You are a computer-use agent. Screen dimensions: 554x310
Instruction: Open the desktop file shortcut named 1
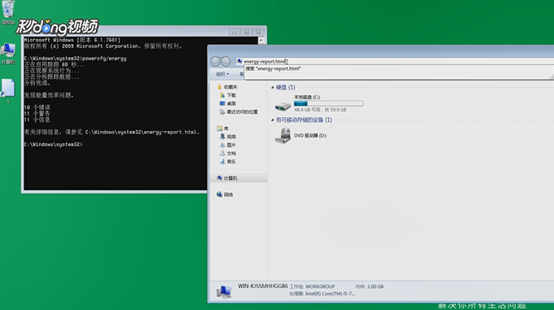8,91
